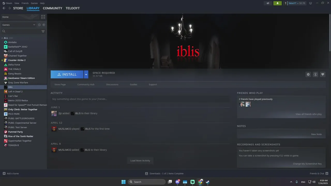Click MUSLIMCO name in April 12 activity
The image size is (331, 186).
(65, 129)
